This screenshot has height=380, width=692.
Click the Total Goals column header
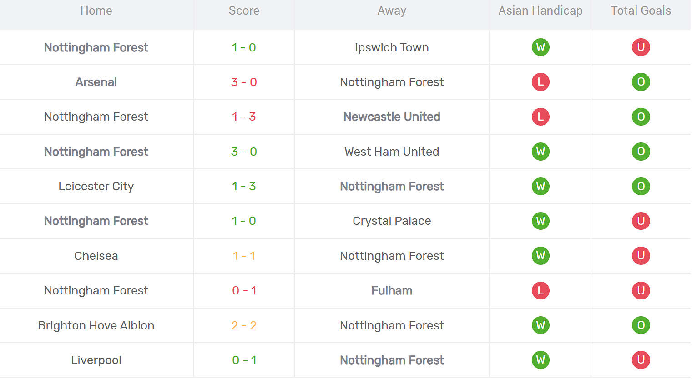click(641, 11)
